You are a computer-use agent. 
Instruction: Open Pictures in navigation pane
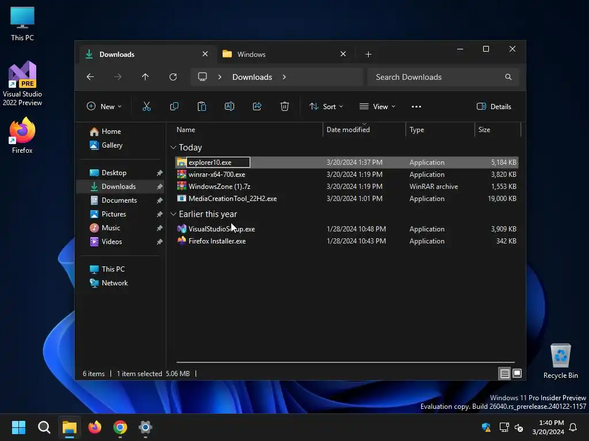tap(108, 214)
